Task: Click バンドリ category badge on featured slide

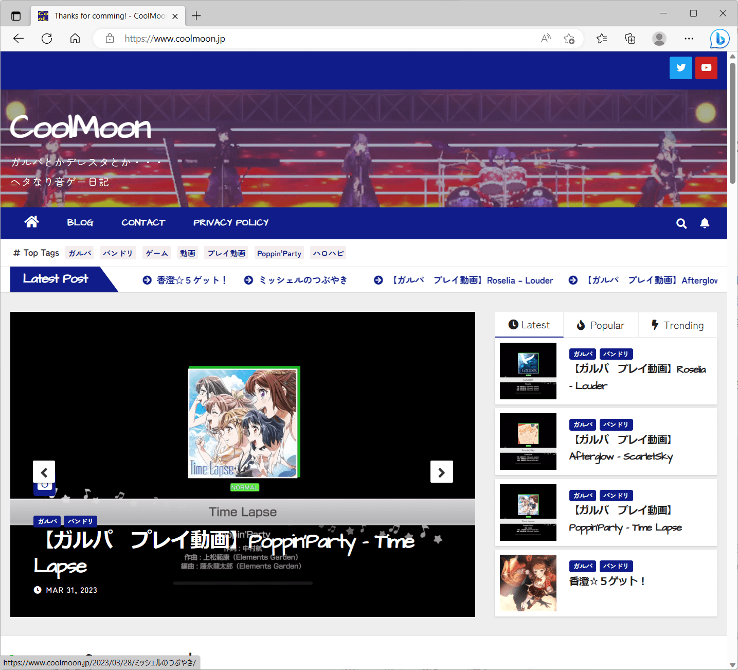Action: pos(80,521)
